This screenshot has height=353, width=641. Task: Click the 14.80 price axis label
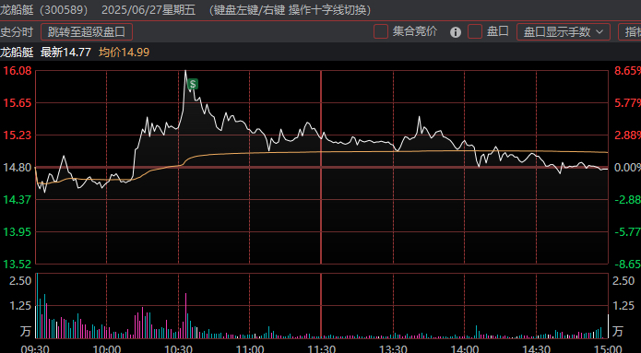click(x=18, y=168)
